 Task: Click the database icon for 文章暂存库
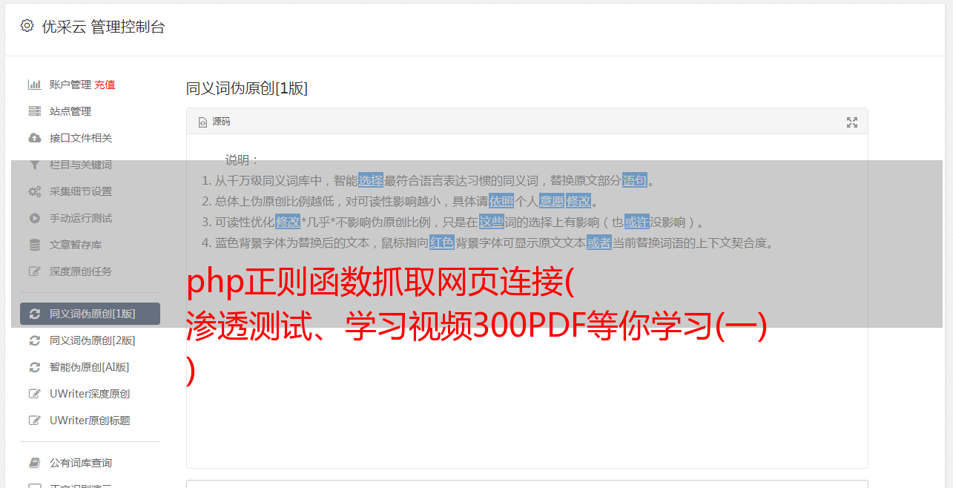(34, 245)
